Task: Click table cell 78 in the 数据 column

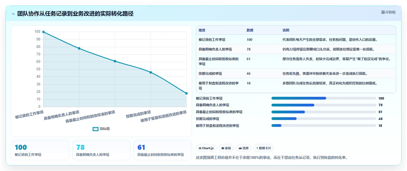Action: [x=248, y=49]
